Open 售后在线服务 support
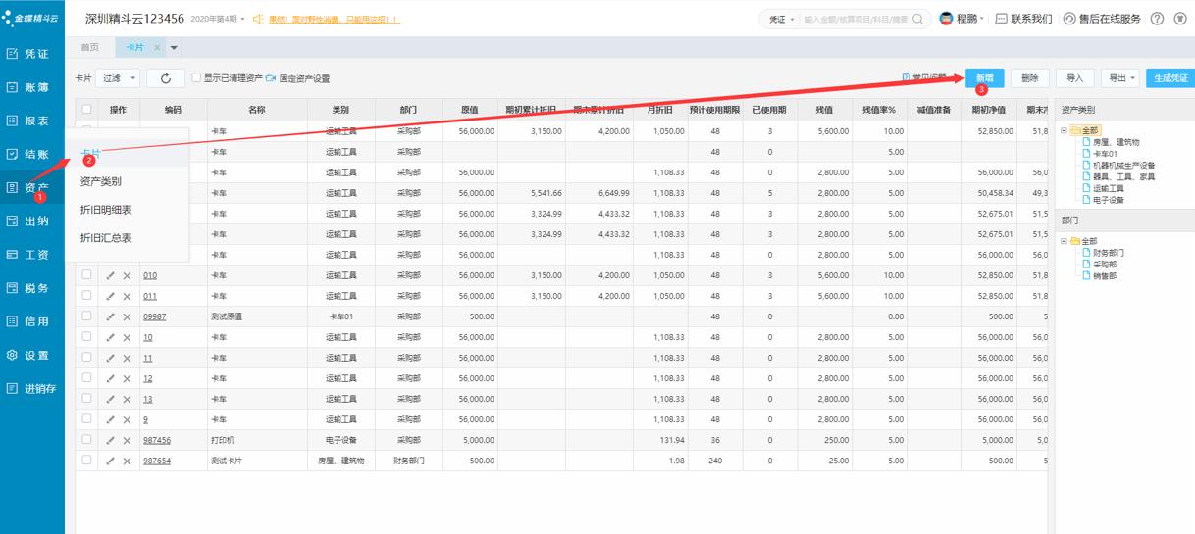The image size is (1195, 534). click(x=1069, y=19)
